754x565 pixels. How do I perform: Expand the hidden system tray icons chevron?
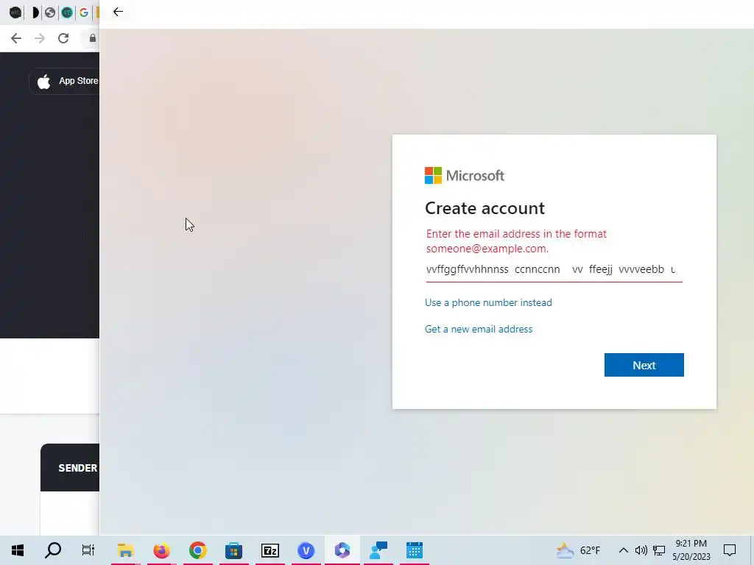[623, 550]
